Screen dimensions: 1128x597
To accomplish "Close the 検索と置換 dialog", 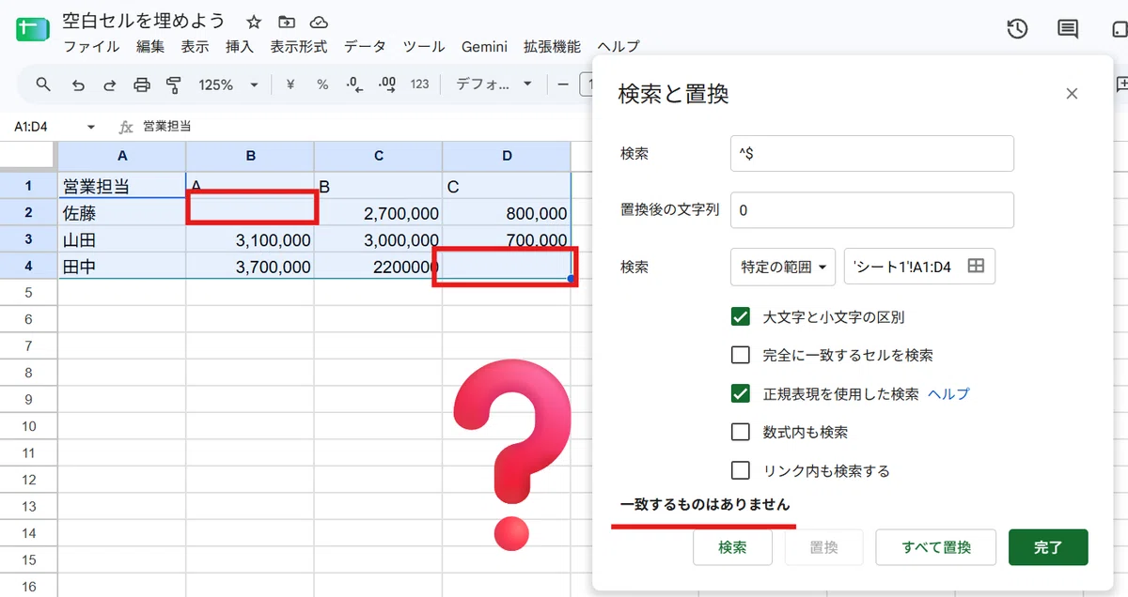I will (x=1072, y=94).
